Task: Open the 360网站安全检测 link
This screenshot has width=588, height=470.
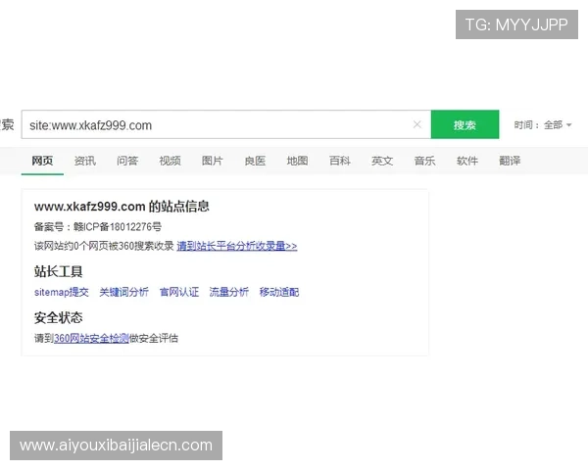Action: coord(91,338)
